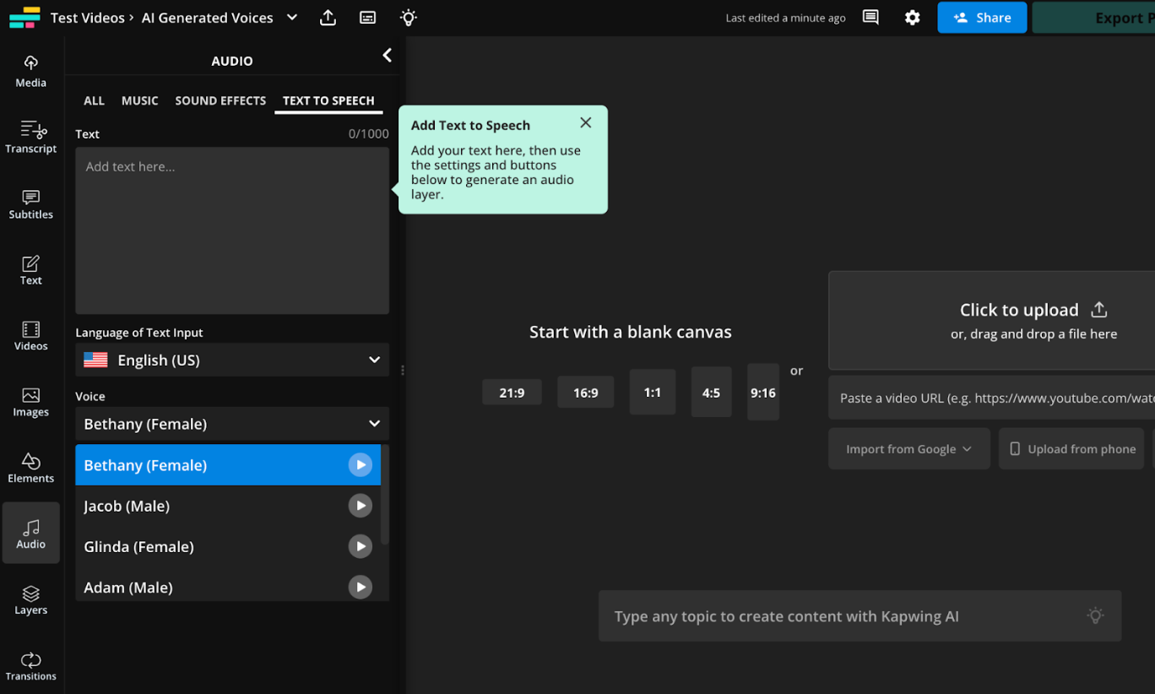1155x694 pixels.
Task: Open the Transcript panel
Action: 30,137
